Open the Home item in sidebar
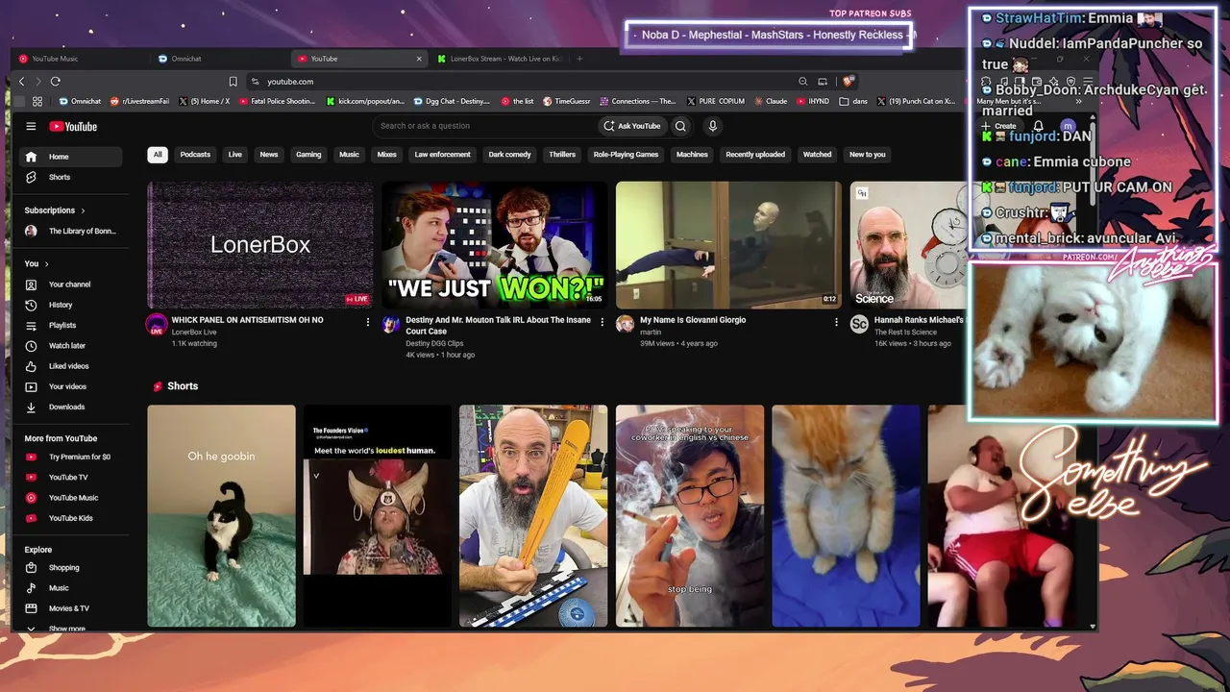This screenshot has height=692, width=1230. point(71,157)
